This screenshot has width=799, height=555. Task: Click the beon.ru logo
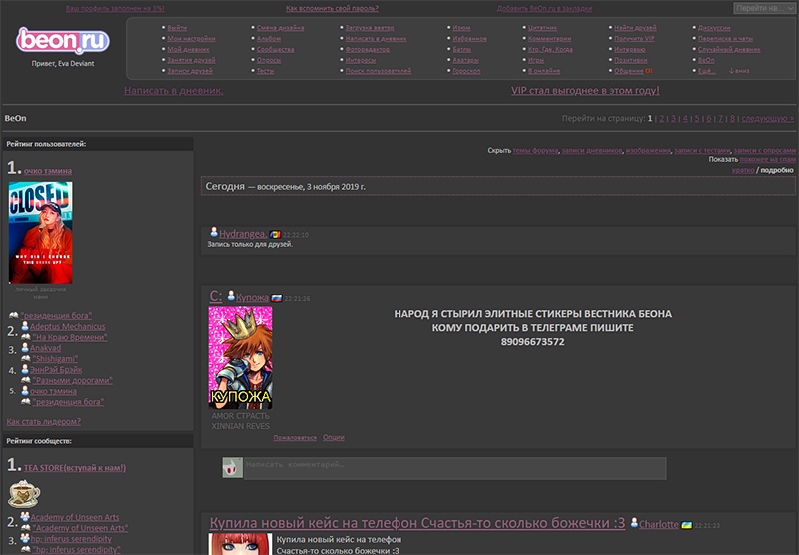coord(63,40)
